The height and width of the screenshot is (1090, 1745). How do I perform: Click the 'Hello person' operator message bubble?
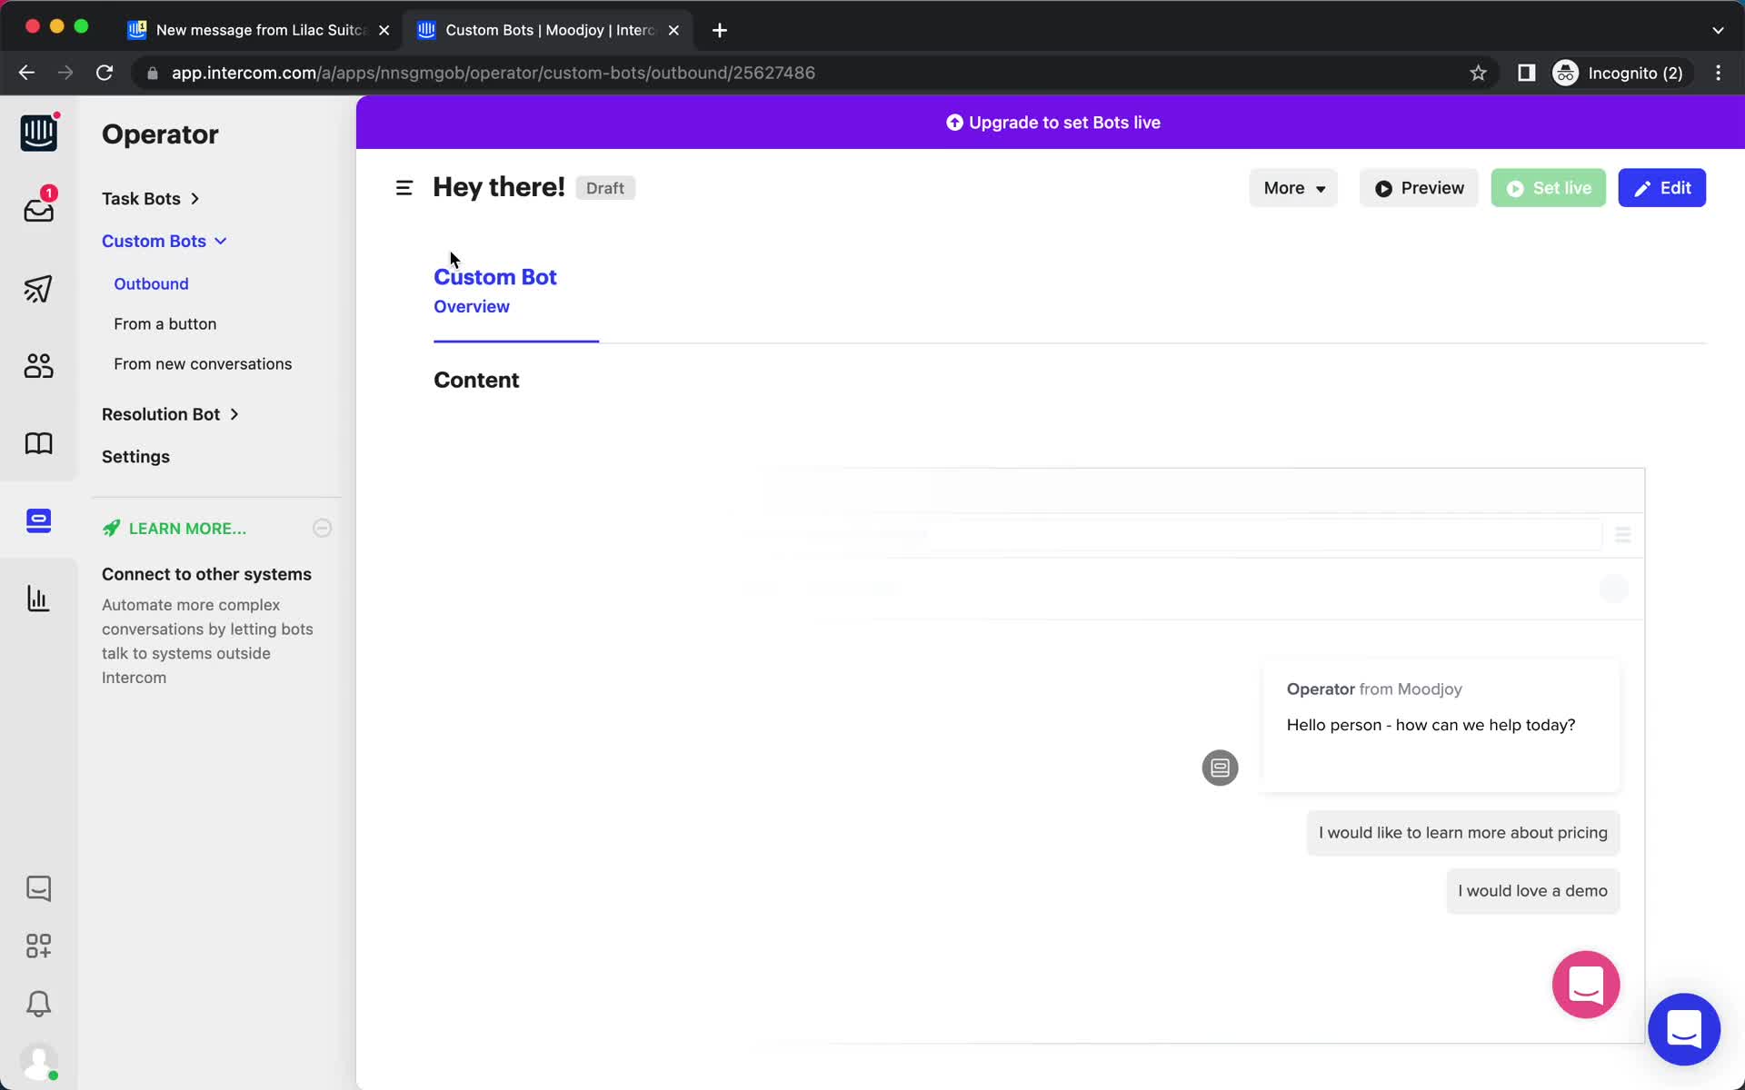tap(1440, 726)
